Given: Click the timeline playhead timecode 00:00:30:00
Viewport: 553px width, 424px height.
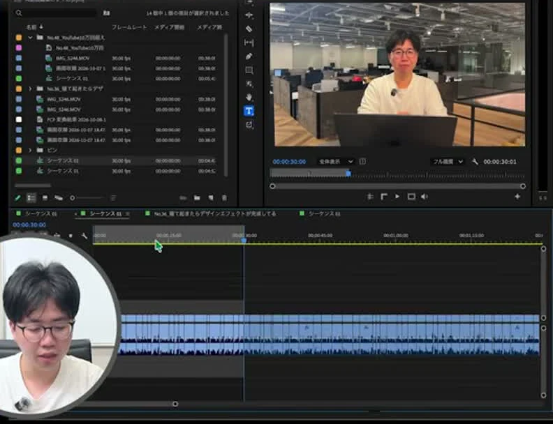Looking at the screenshot, I should 29,225.
